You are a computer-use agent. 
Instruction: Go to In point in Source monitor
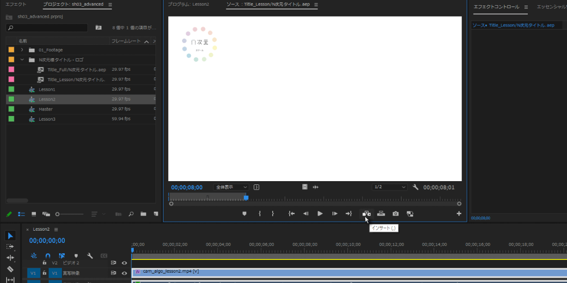click(x=292, y=214)
